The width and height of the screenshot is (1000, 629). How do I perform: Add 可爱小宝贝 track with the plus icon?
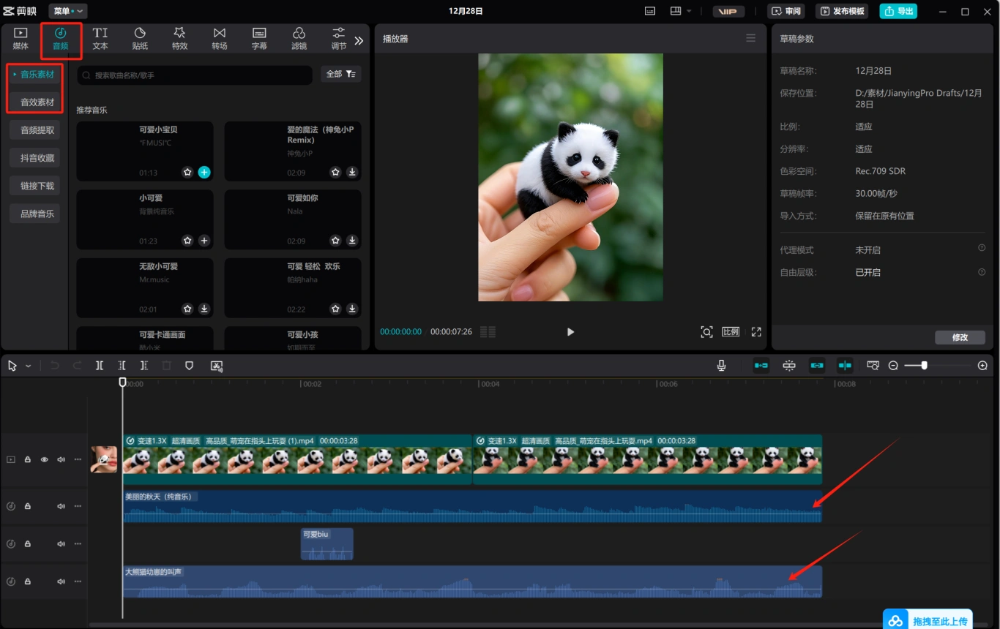click(x=204, y=172)
